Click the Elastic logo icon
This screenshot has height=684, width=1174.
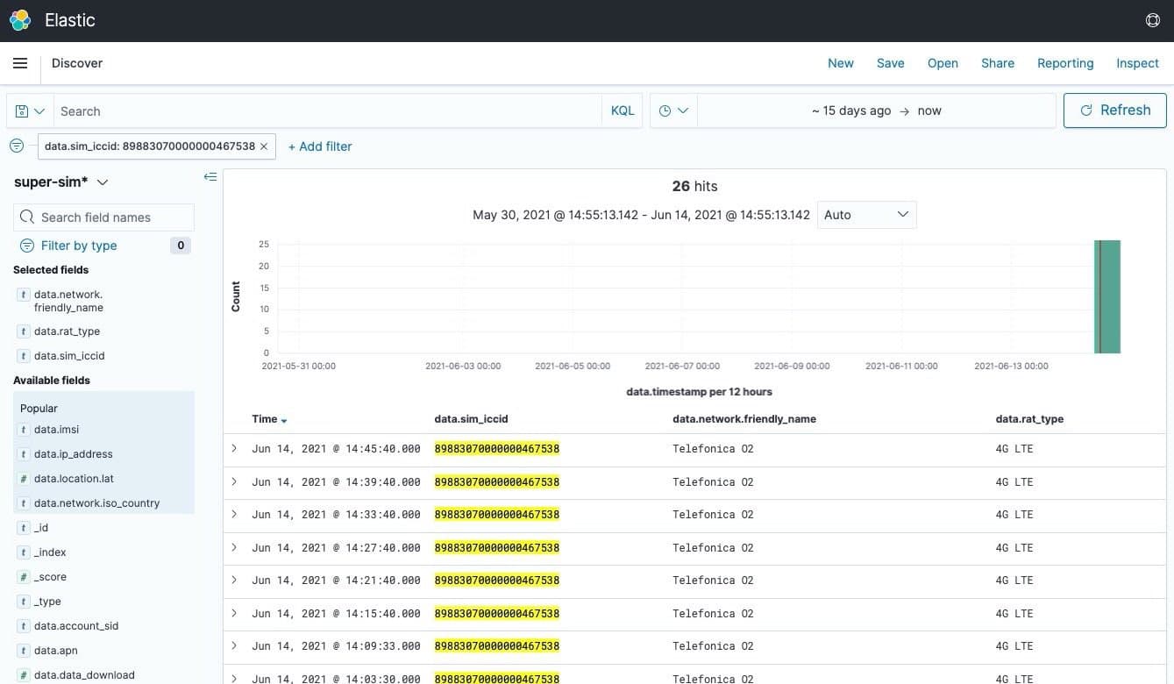pyautogui.click(x=20, y=20)
